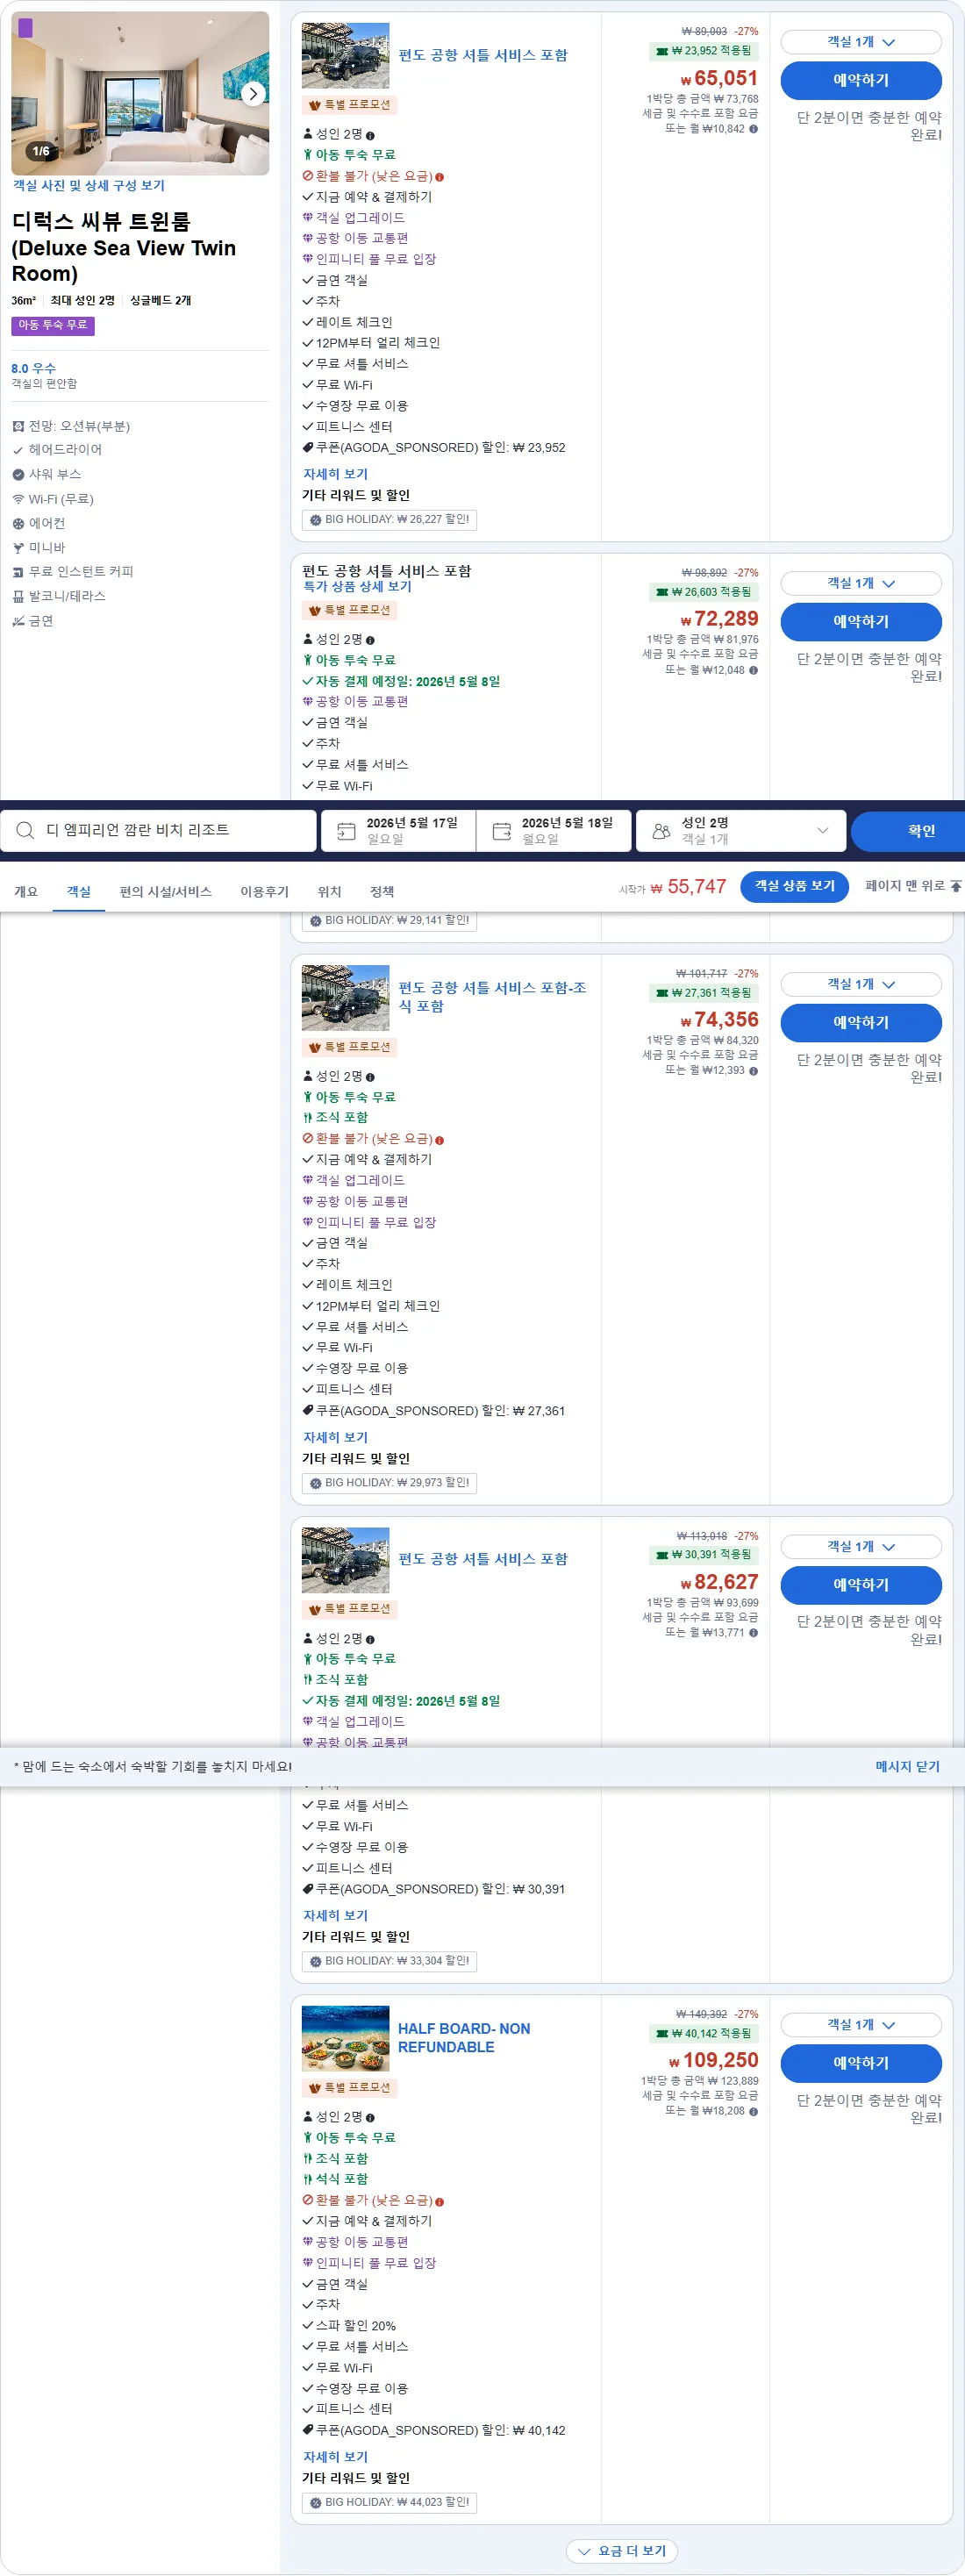Open shuttle van thumbnail in ₩74,356 offer
This screenshot has width=965, height=2576.
pyautogui.click(x=345, y=997)
